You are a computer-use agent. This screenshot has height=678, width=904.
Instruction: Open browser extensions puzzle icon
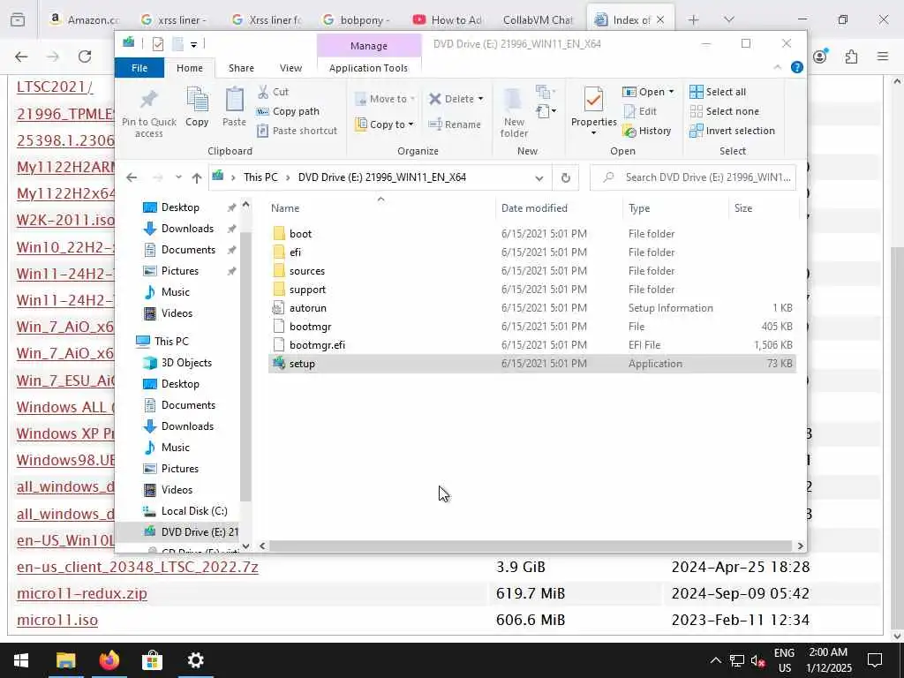click(852, 56)
